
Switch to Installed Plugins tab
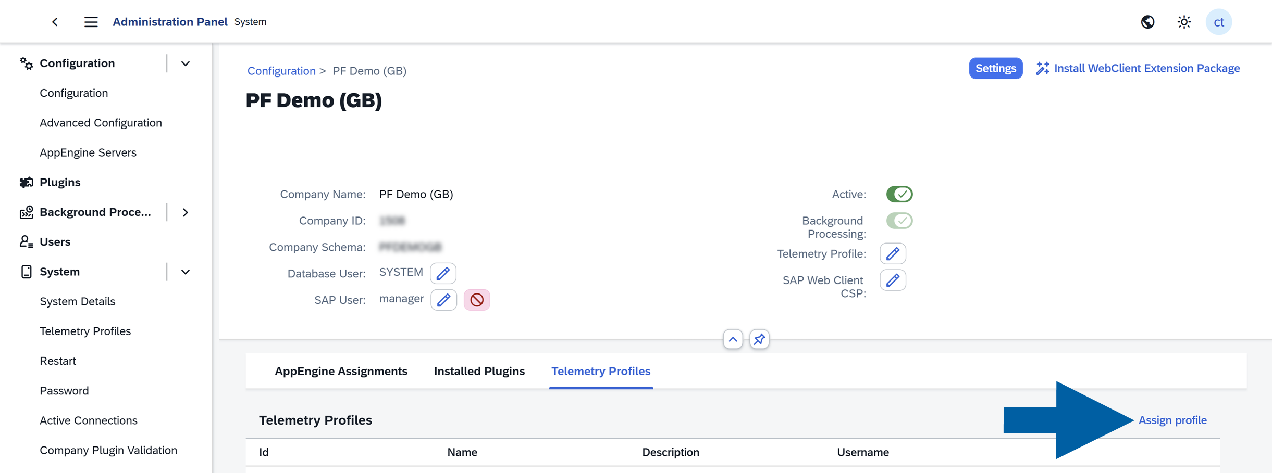pyautogui.click(x=479, y=371)
